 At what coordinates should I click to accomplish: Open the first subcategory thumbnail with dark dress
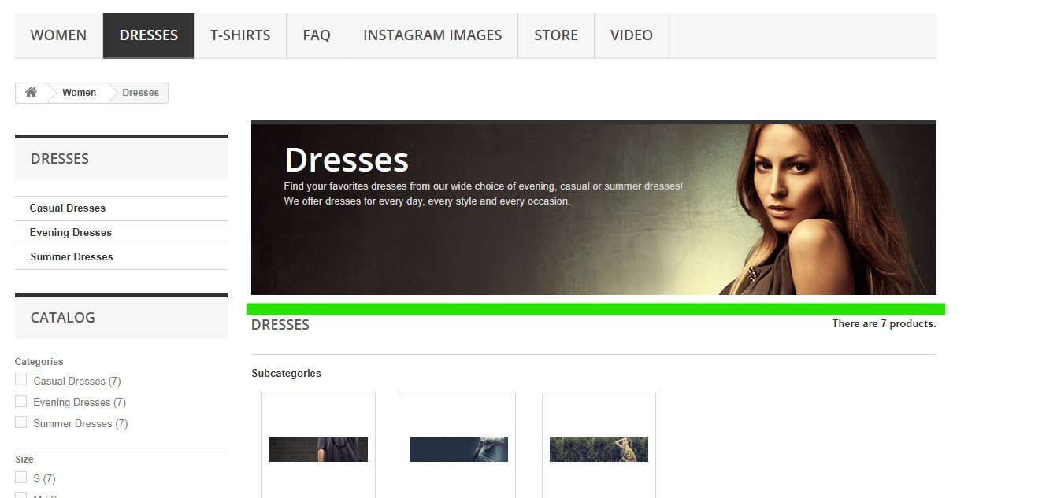(x=318, y=449)
